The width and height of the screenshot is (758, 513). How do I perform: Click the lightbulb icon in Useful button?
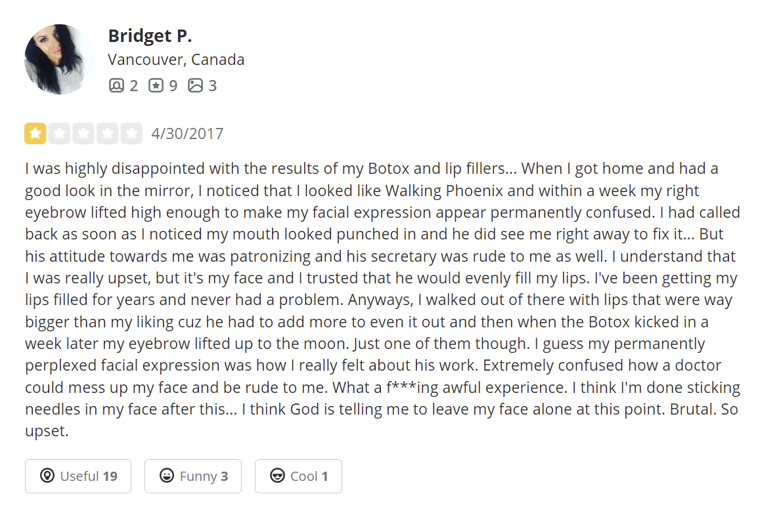47,476
